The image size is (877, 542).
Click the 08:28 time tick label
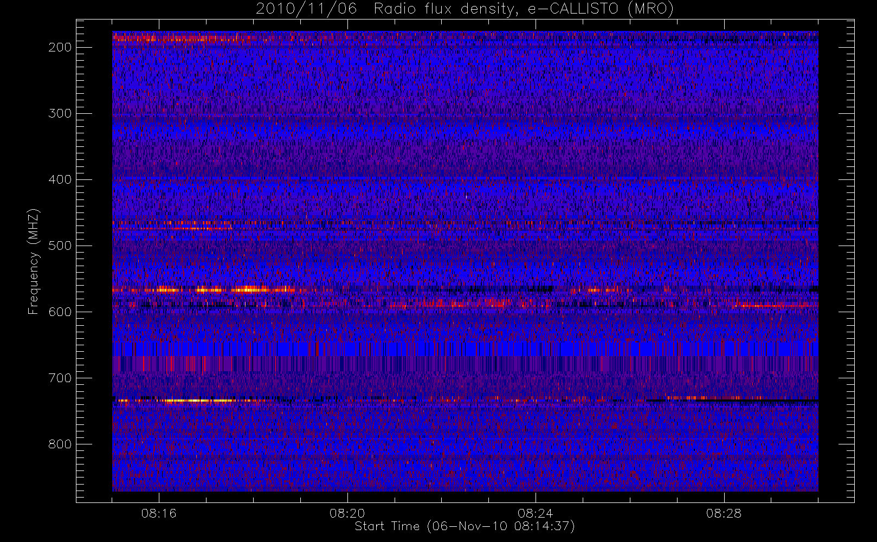click(724, 513)
